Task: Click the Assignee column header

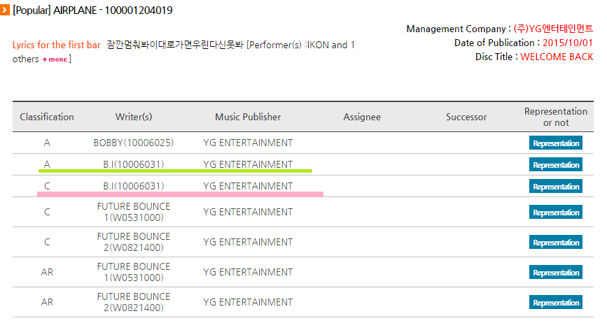Action: coord(362,117)
